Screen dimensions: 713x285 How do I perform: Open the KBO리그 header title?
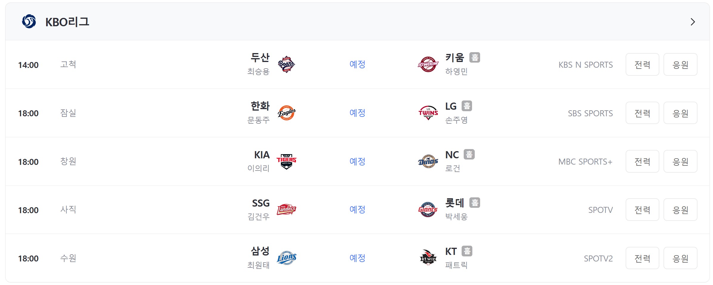pyautogui.click(x=67, y=22)
